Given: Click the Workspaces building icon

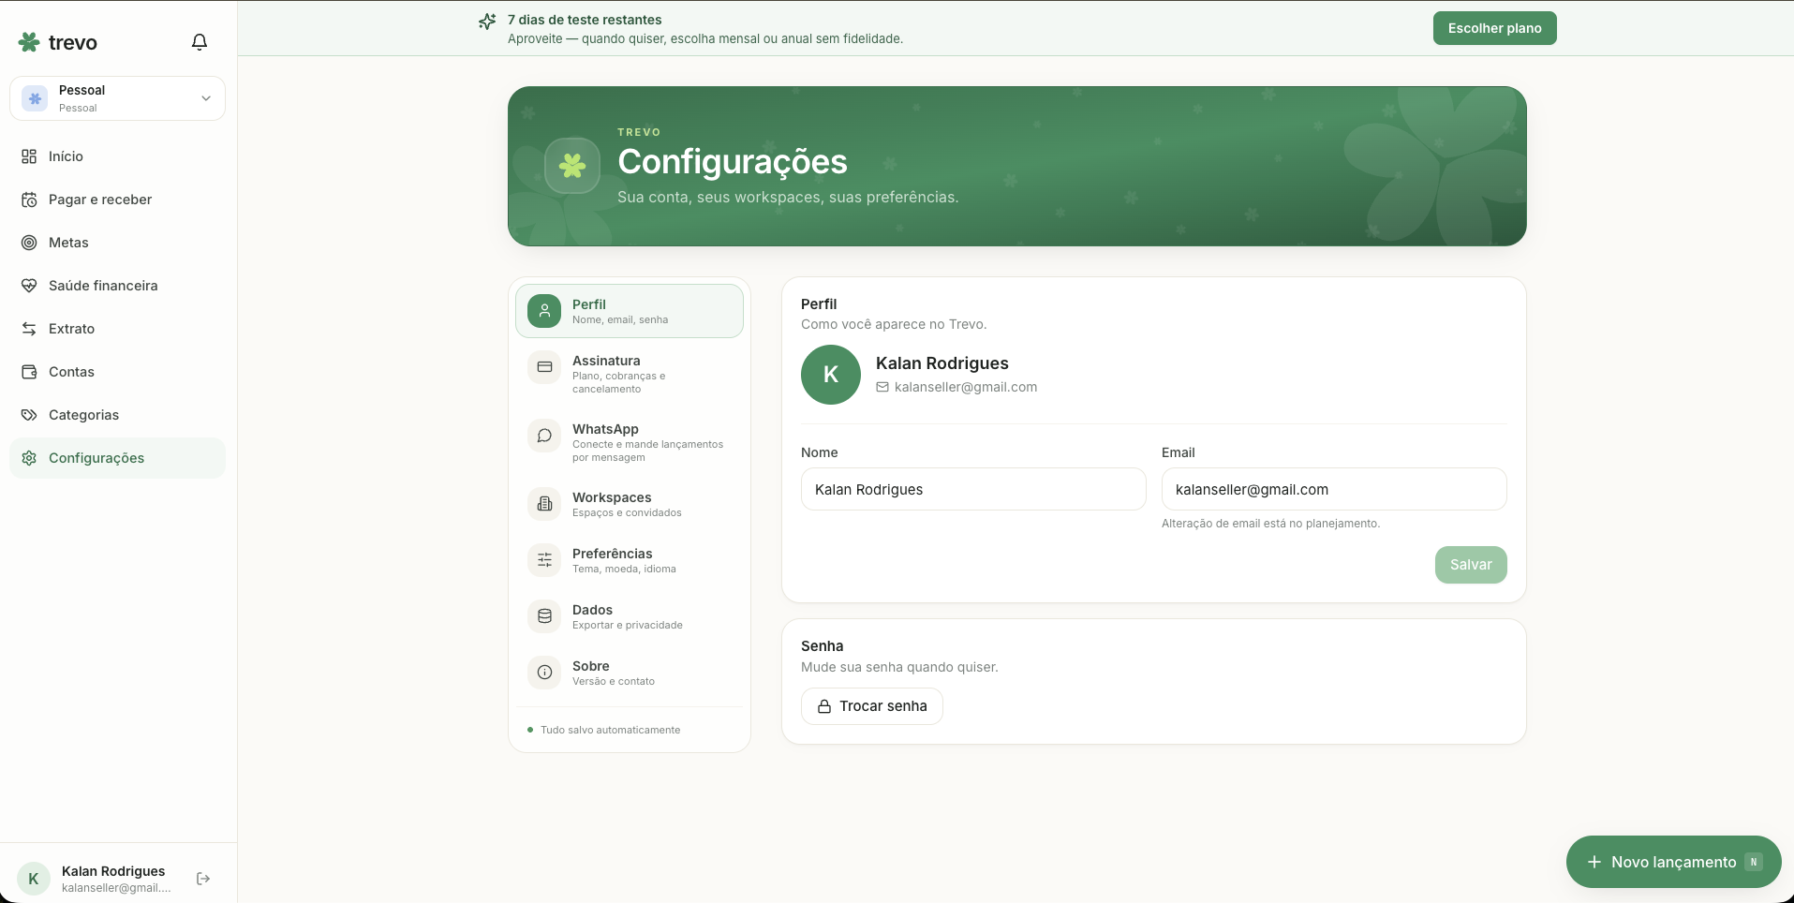Looking at the screenshot, I should point(544,504).
